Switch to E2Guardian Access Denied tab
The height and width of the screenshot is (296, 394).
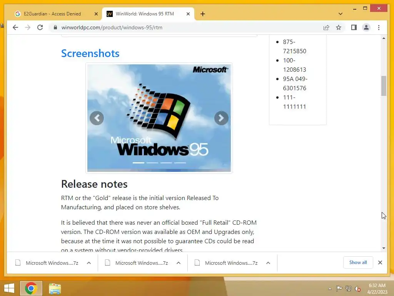pyautogui.click(x=52, y=14)
